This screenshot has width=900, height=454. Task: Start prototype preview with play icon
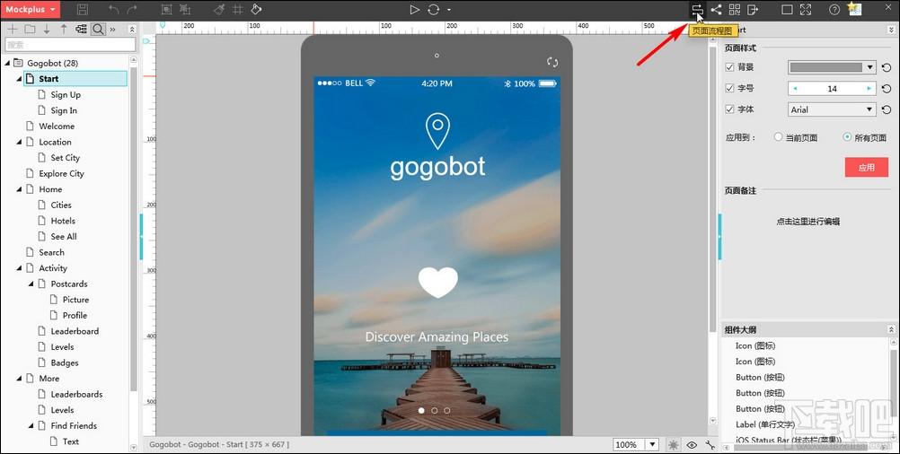(414, 9)
